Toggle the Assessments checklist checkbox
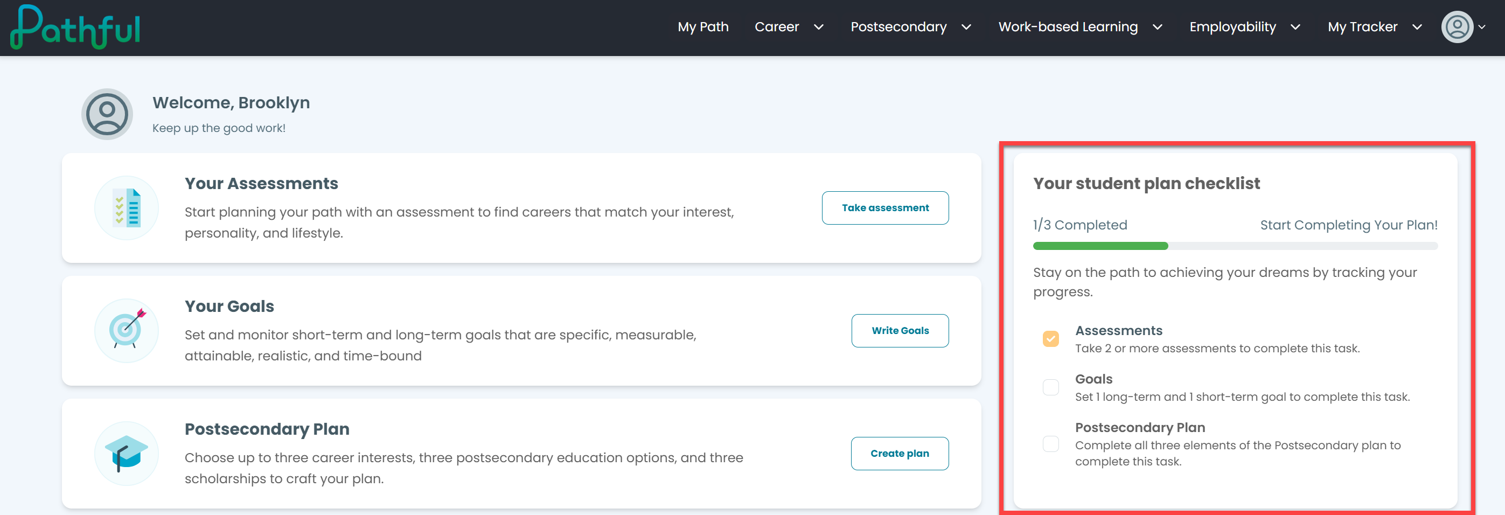This screenshot has height=515, width=1505. pyautogui.click(x=1050, y=338)
